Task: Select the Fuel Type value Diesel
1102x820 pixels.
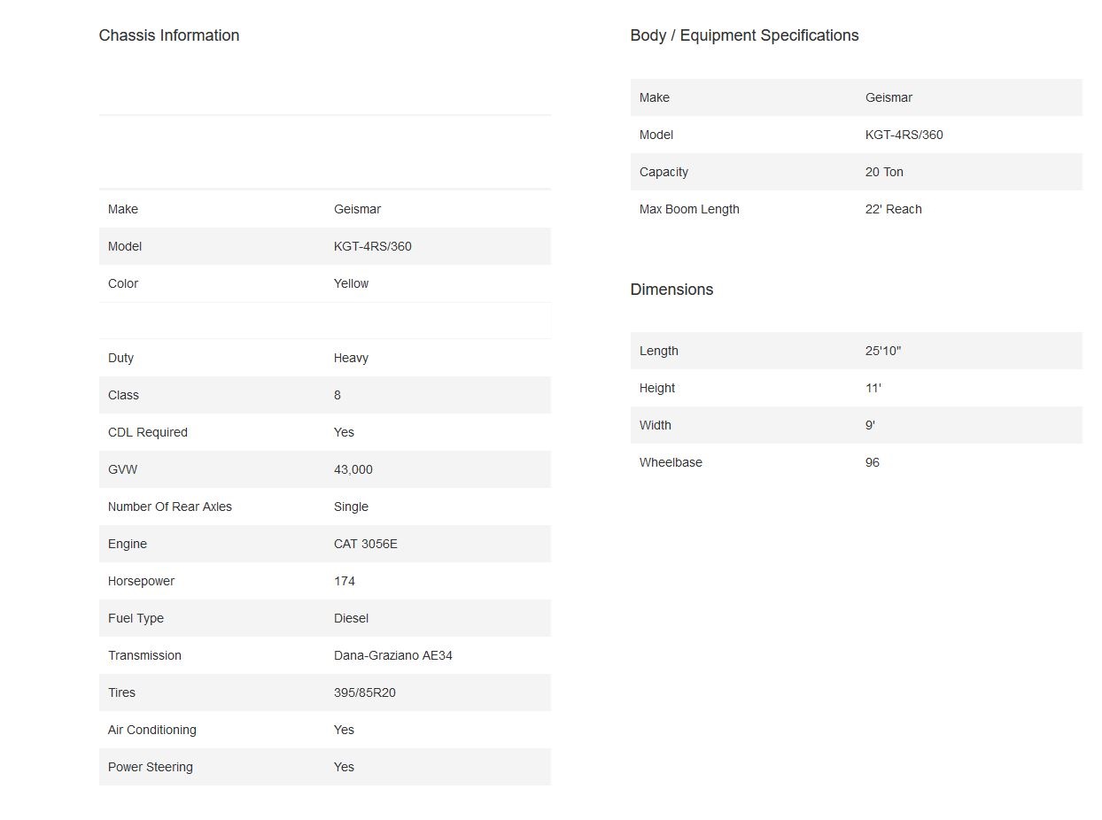Action: pyautogui.click(x=351, y=618)
